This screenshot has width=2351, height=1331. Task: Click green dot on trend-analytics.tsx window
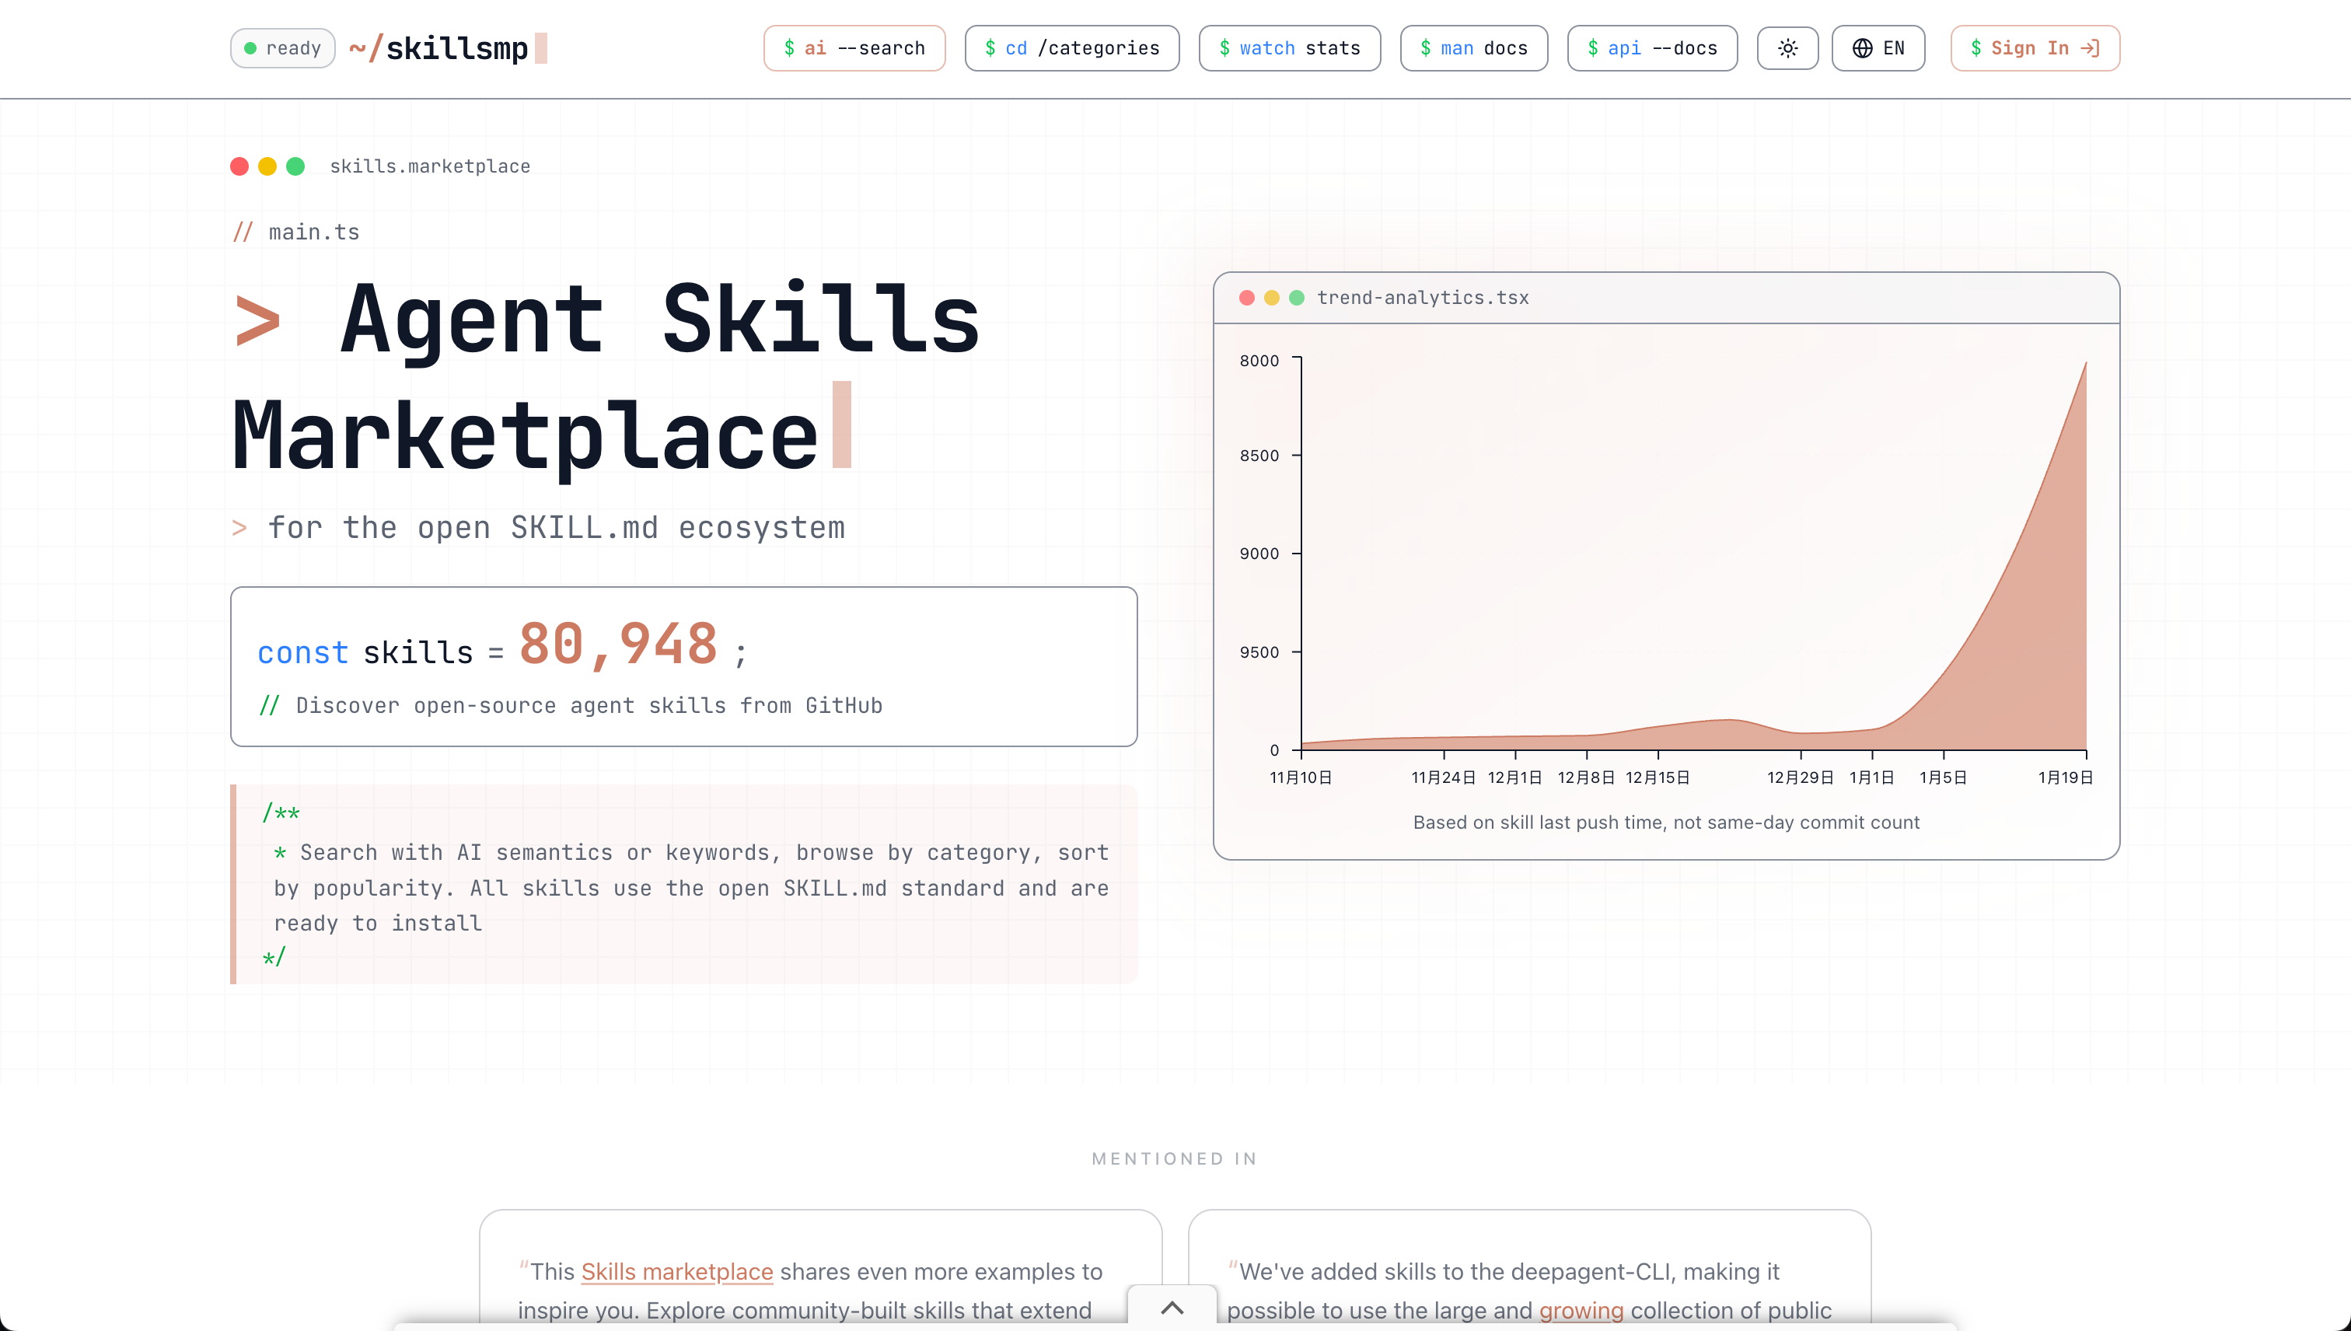point(1296,298)
